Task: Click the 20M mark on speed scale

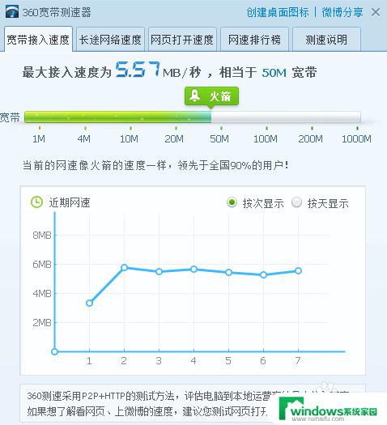Action: pos(174,138)
